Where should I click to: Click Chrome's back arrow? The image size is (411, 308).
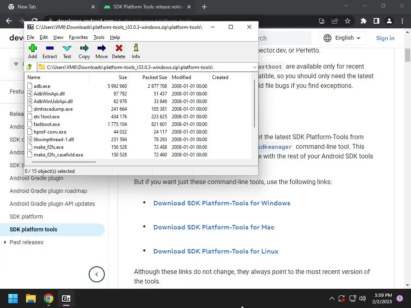pyautogui.click(x=9, y=21)
